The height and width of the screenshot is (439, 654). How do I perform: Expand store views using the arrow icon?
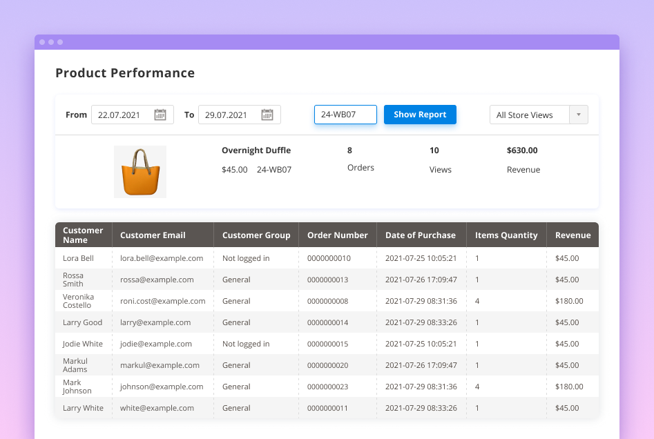(579, 115)
